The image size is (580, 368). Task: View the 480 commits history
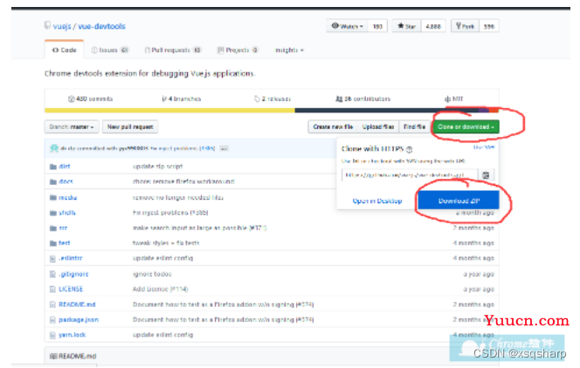pos(90,99)
